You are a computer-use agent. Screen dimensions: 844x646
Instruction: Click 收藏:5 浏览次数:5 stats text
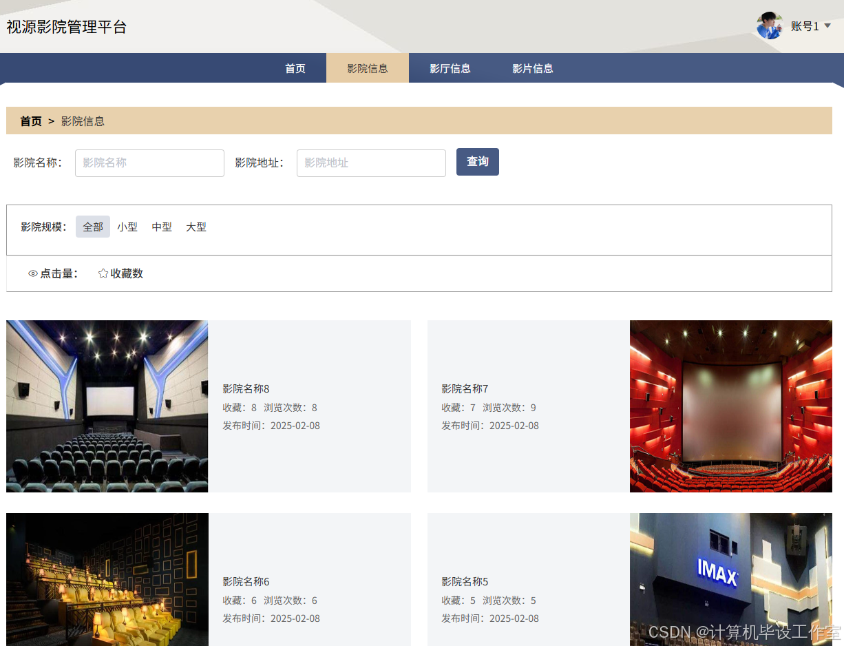point(489,601)
